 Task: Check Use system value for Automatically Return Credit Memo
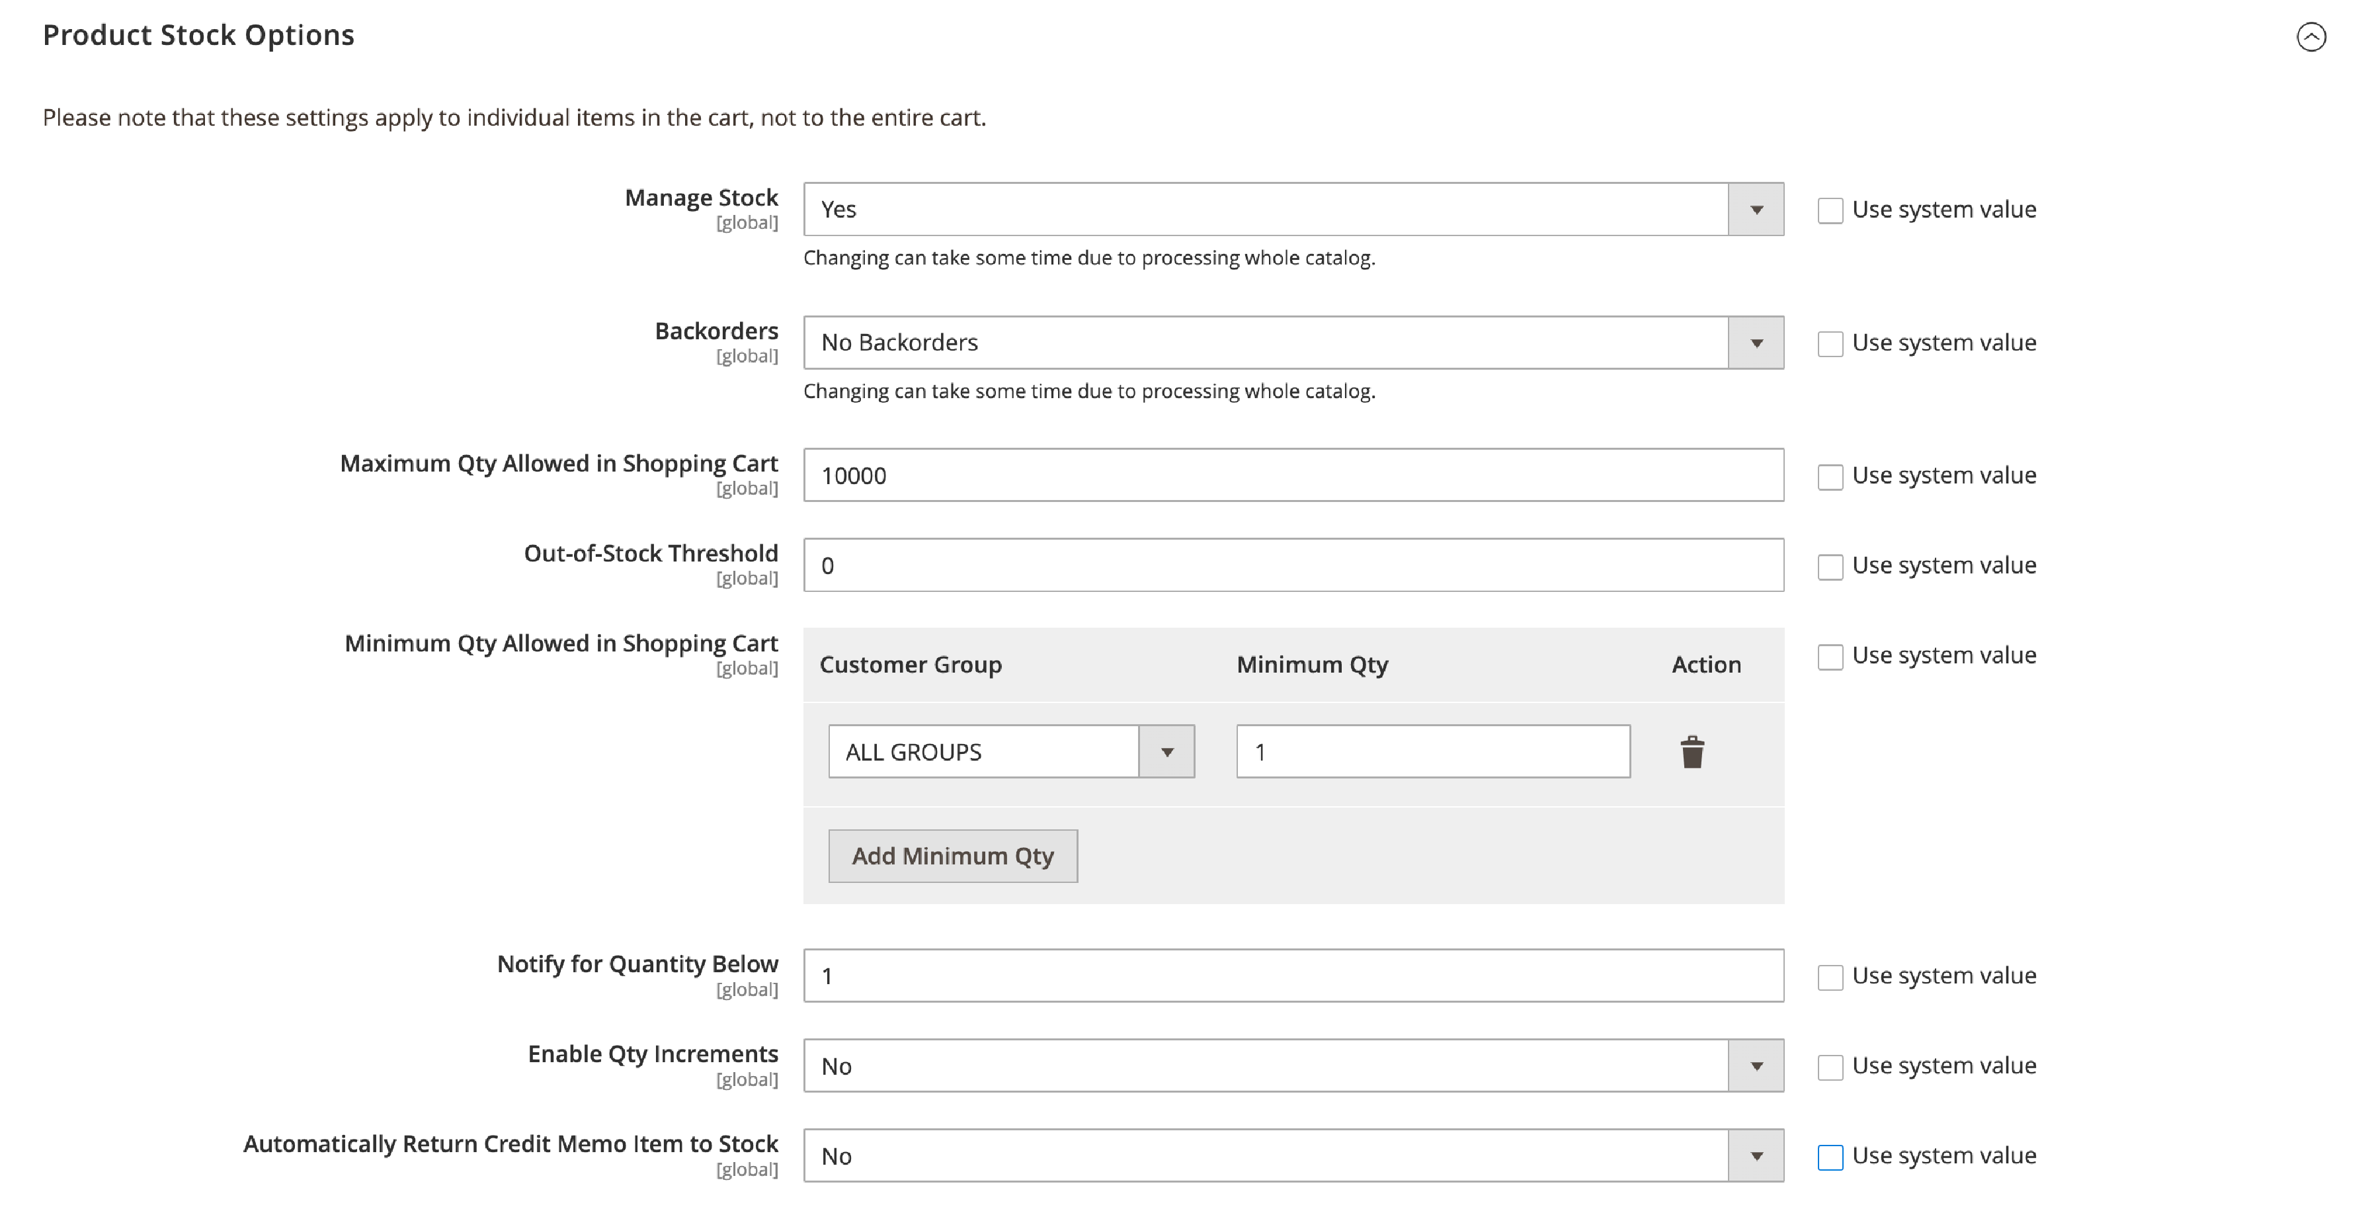1830,1157
